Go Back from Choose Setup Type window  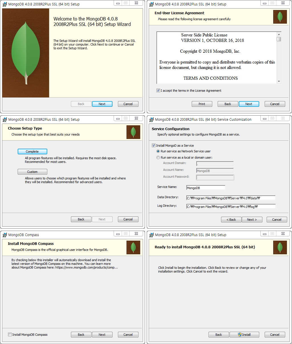(x=81, y=219)
